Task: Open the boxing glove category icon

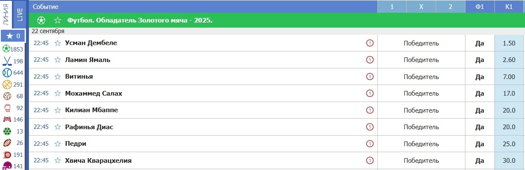Action: (6, 108)
